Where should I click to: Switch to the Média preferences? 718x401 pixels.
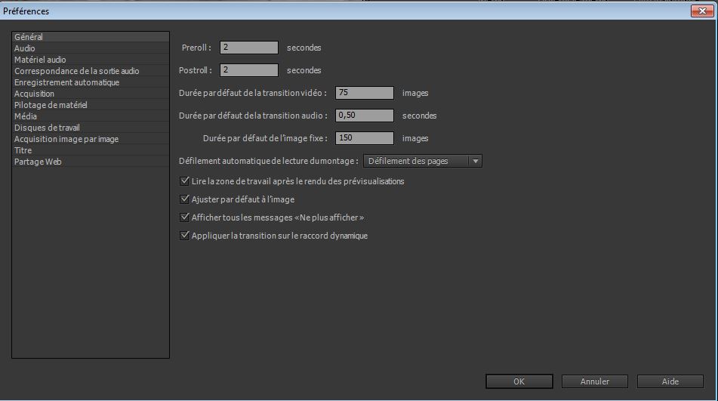(x=26, y=116)
